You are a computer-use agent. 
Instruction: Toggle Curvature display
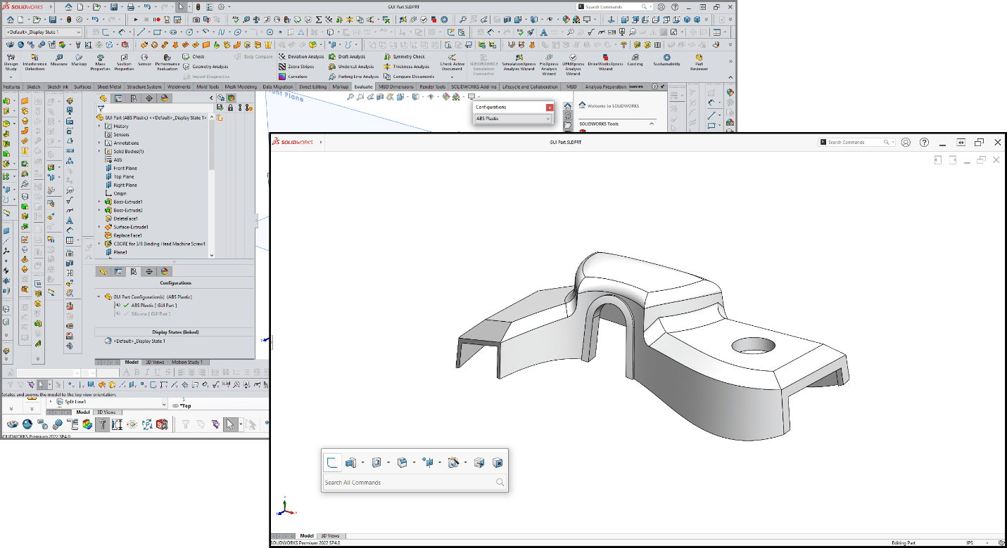point(292,77)
